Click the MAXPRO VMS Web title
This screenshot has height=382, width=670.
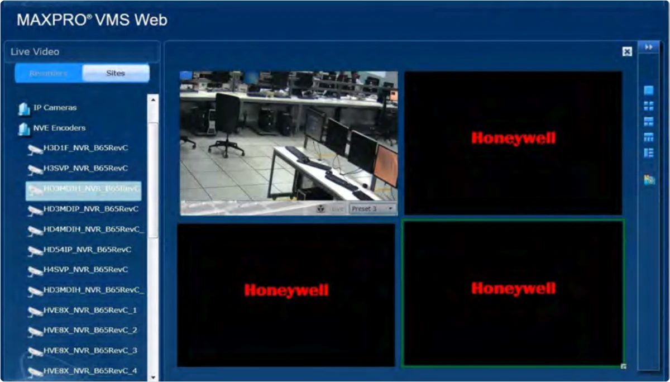(92, 20)
